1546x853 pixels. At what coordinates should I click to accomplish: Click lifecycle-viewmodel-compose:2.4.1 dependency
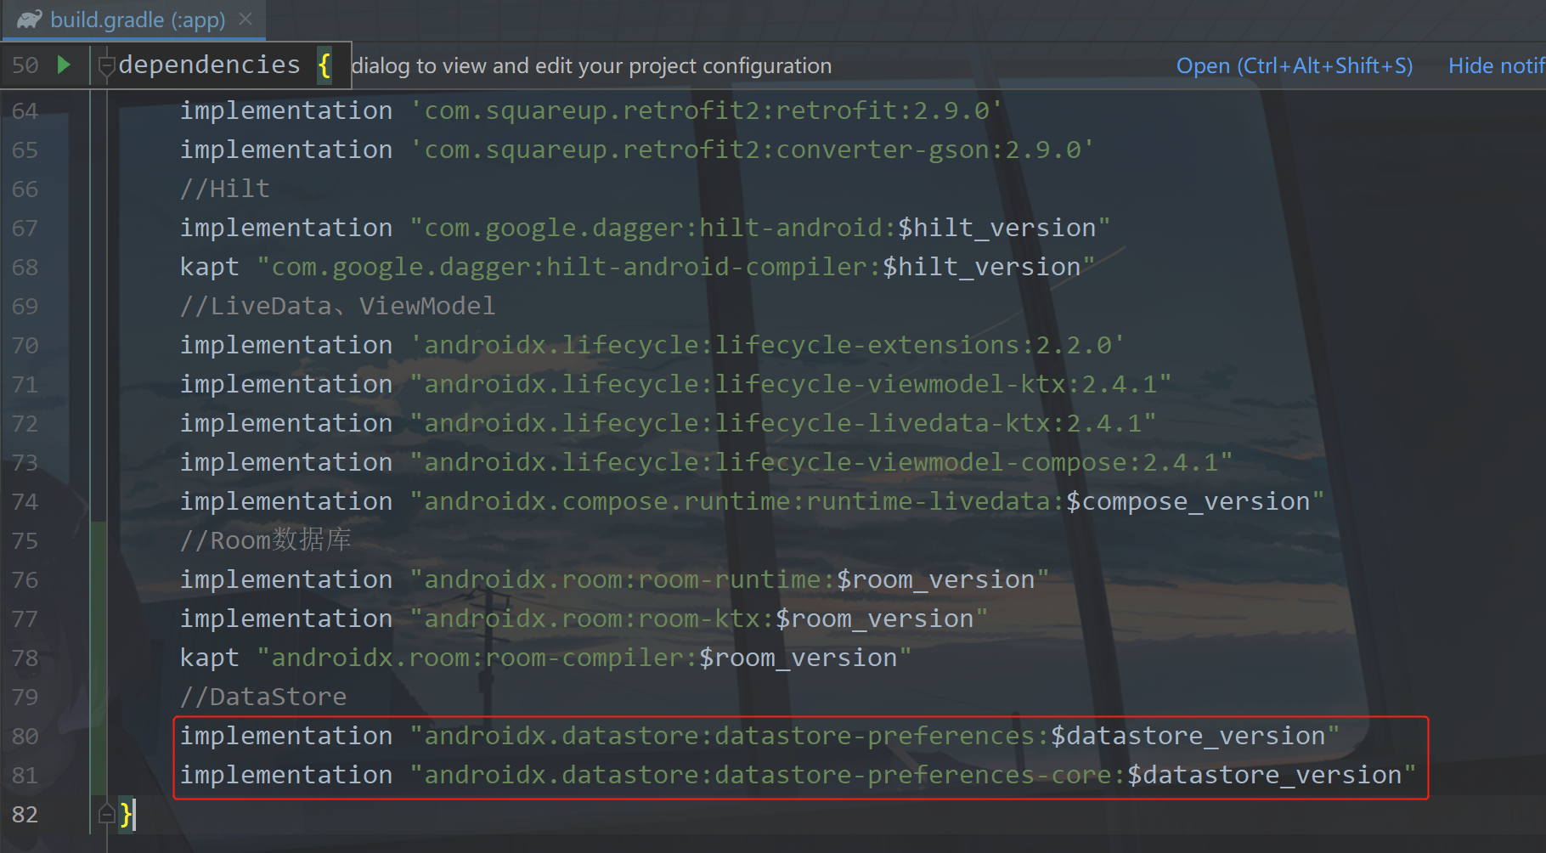(706, 462)
